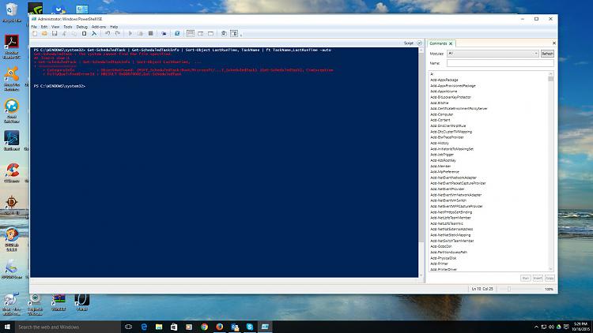Open the Recycle Bin desktop icon
Screen dimensions: 593x333
pyautogui.click(x=12, y=13)
